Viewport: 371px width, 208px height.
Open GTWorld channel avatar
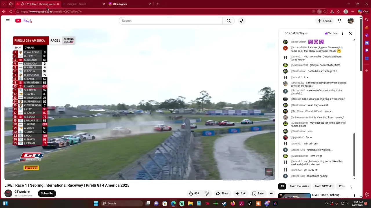pyautogui.click(x=8, y=193)
